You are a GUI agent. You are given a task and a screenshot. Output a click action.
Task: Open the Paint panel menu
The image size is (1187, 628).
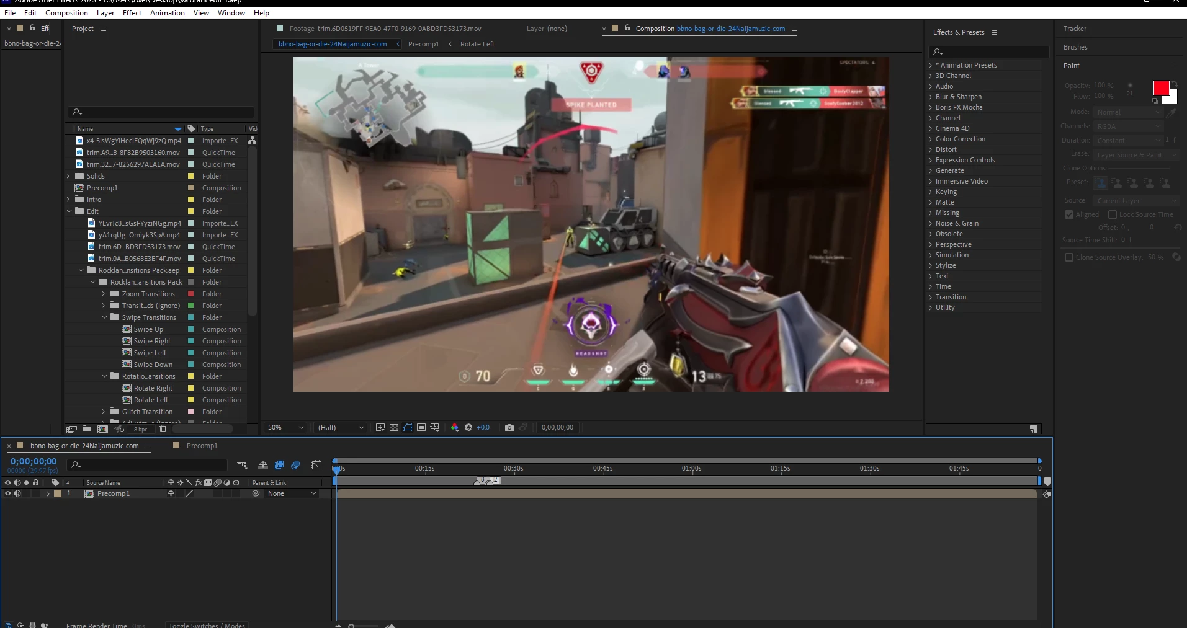pyautogui.click(x=1174, y=66)
